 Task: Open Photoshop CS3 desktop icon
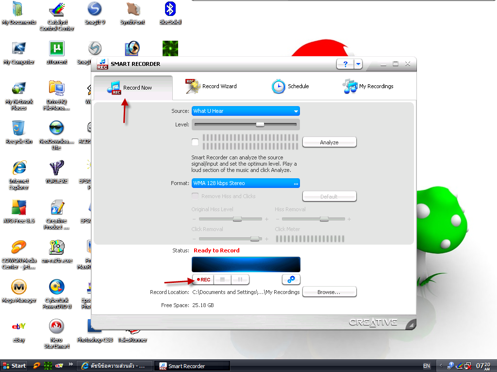tap(95, 331)
